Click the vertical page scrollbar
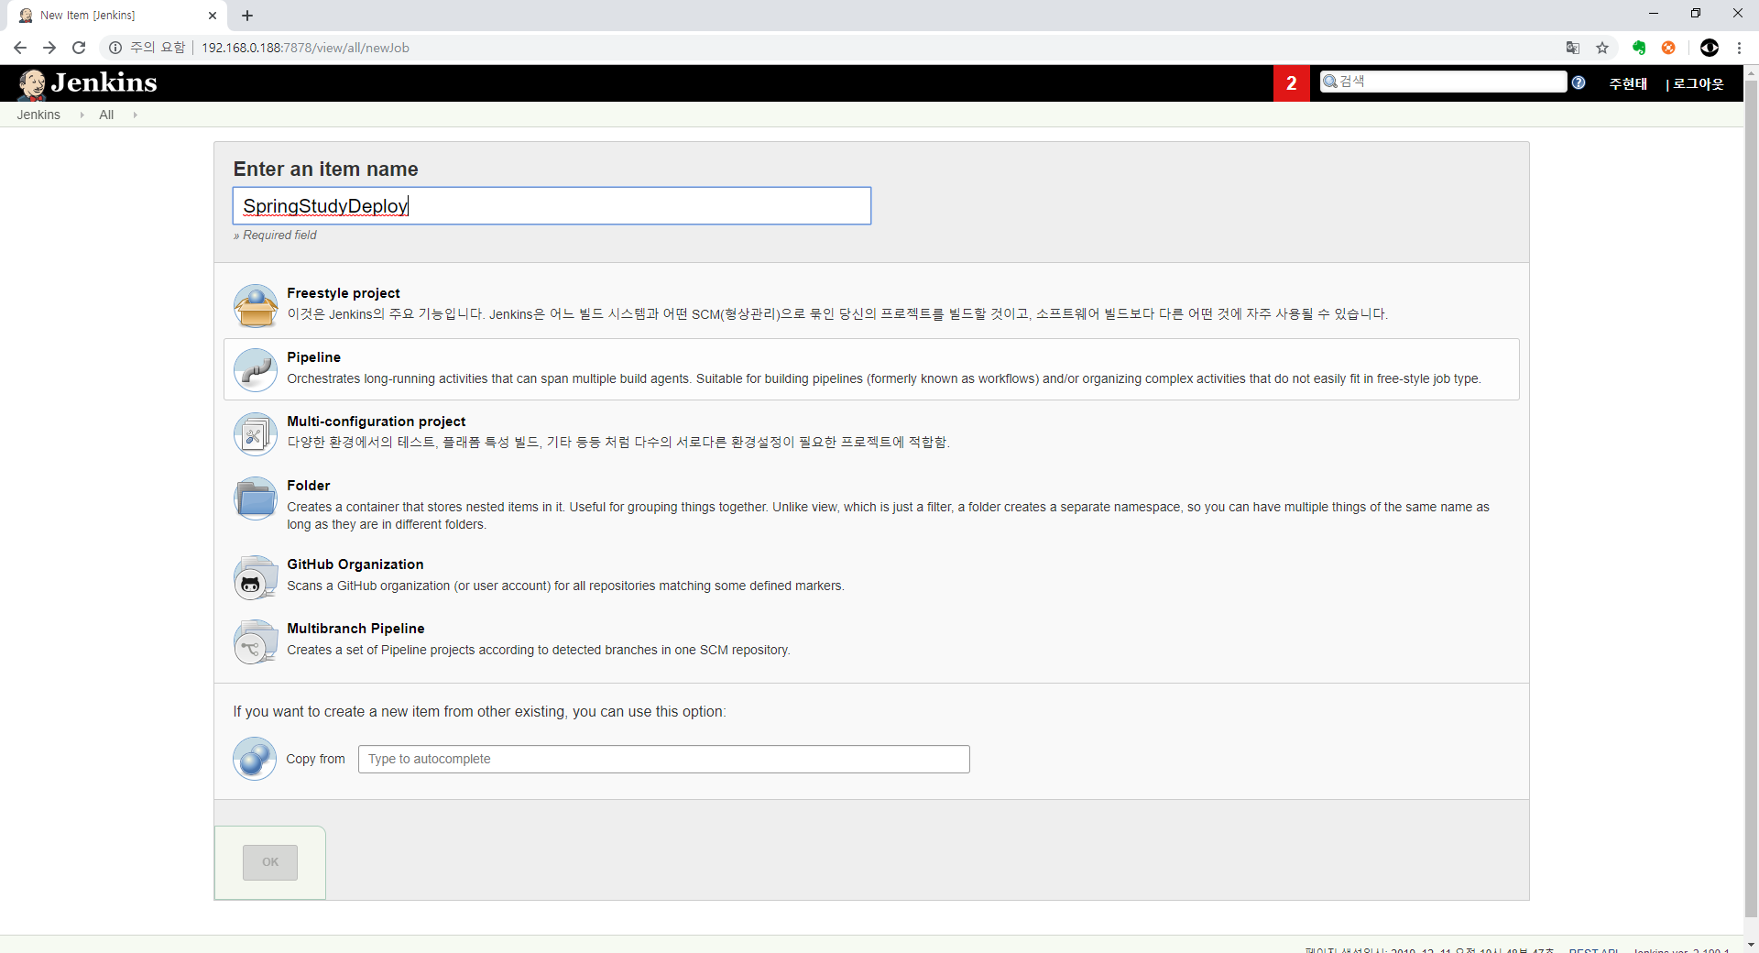The width and height of the screenshot is (1759, 953). 1751,499
